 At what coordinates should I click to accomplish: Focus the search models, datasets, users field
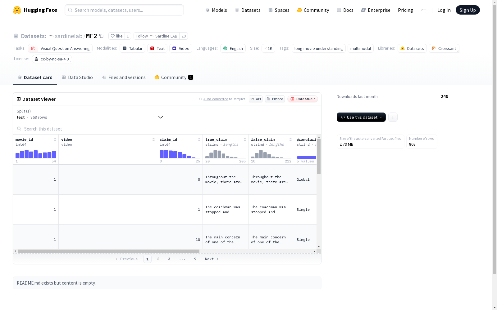[124, 10]
